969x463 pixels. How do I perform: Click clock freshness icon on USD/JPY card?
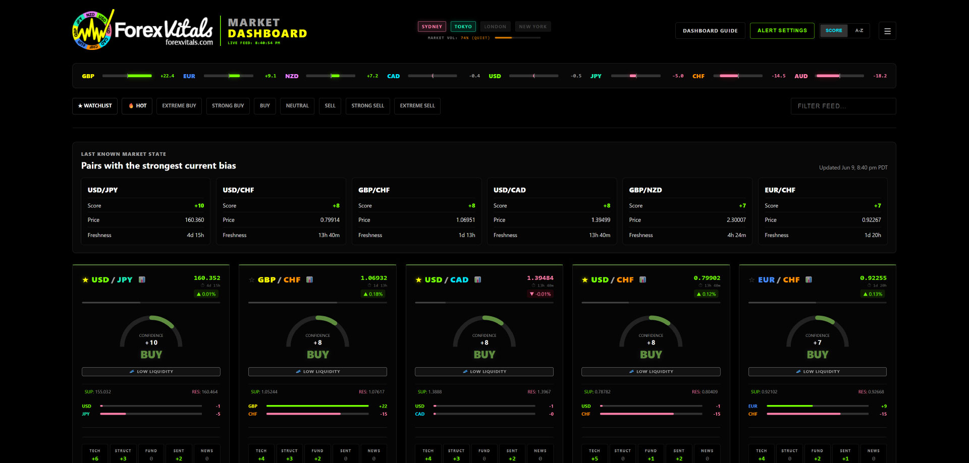pos(203,285)
